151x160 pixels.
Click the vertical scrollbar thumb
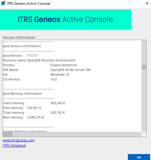(144, 67)
